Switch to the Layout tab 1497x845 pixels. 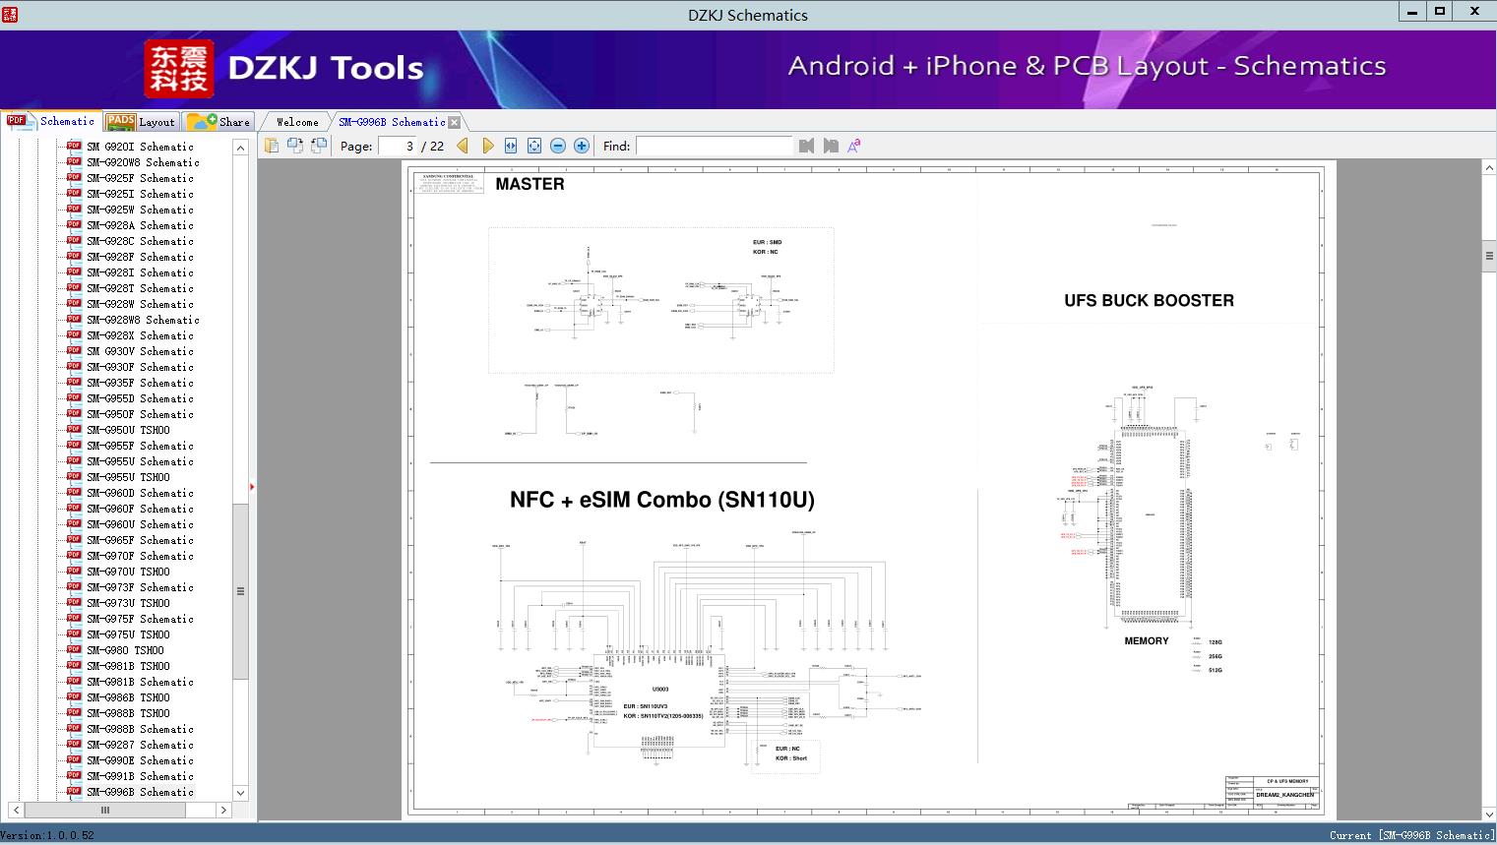[x=141, y=122]
